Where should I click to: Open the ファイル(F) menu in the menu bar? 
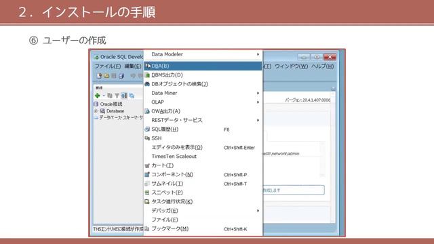point(108,66)
